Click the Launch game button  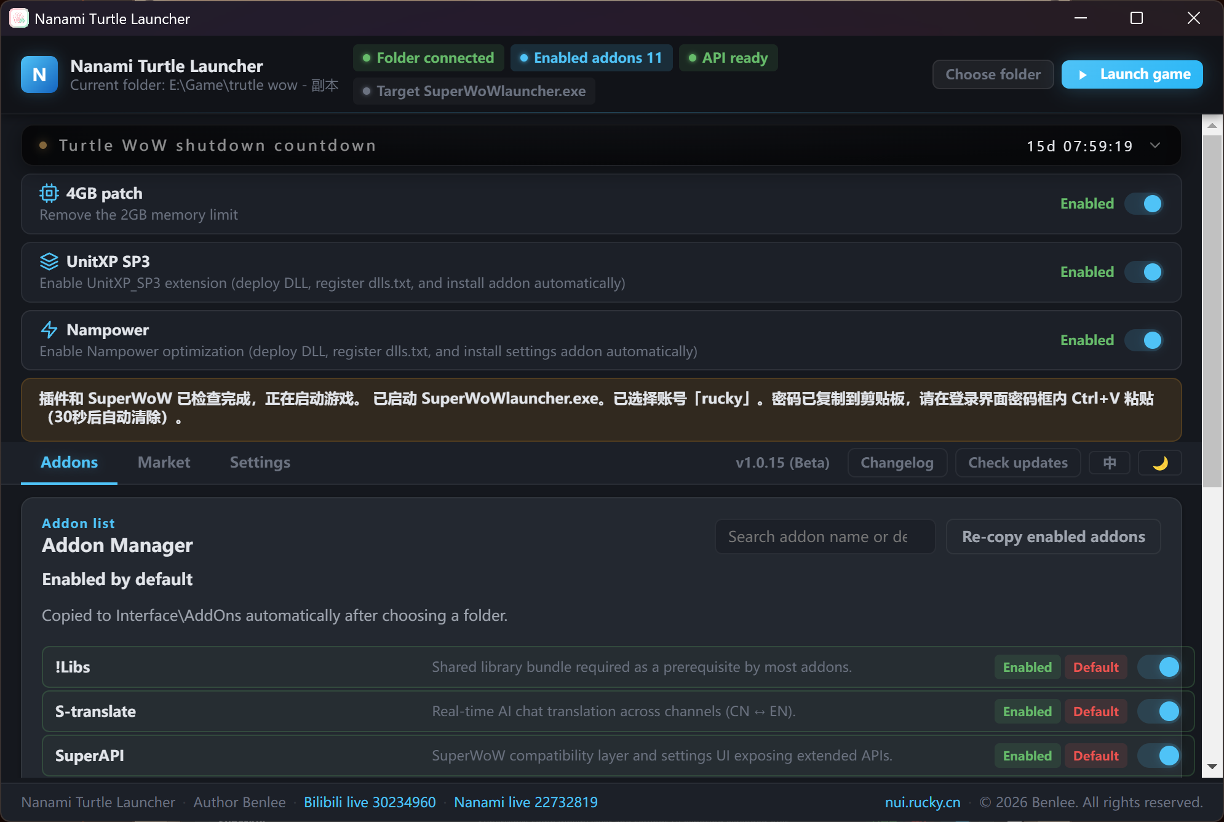(1132, 74)
